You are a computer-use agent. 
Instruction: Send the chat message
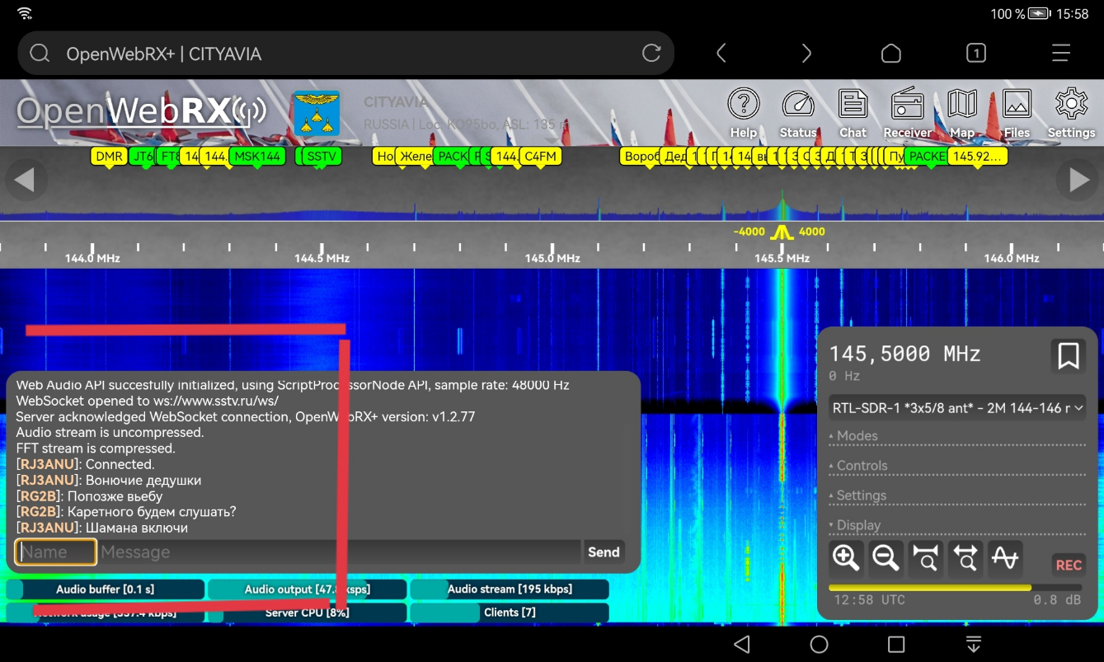(604, 552)
